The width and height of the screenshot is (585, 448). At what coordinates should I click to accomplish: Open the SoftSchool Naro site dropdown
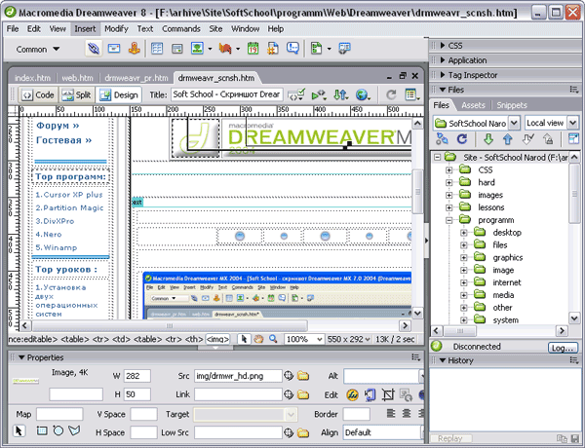pyautogui.click(x=514, y=123)
